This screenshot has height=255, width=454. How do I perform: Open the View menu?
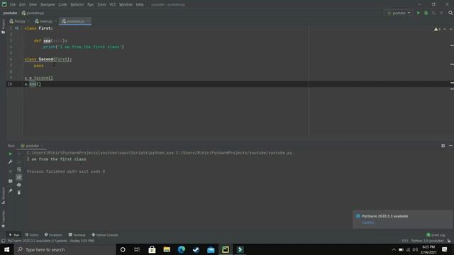(33, 4)
